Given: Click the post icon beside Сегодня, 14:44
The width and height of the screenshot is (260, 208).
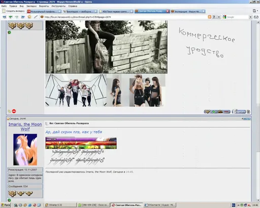Looking at the screenshot, I should (x=8, y=118).
